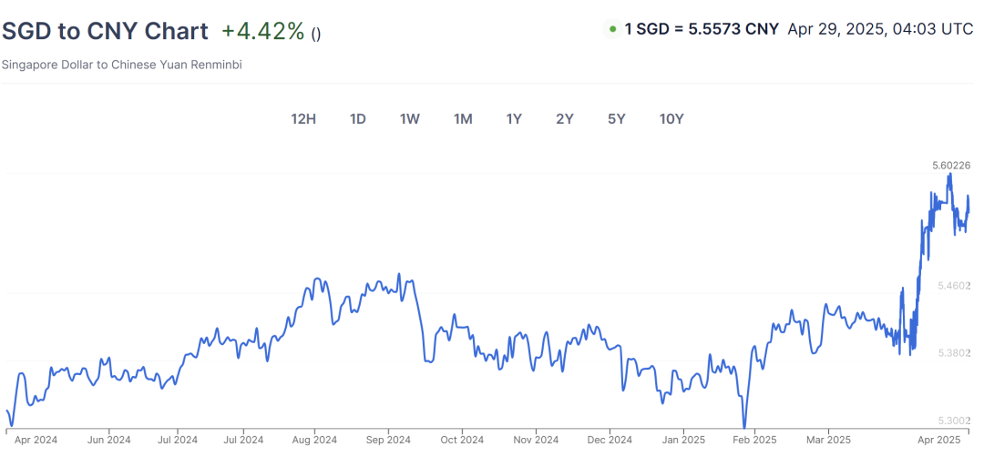Click the Sep 2024 axis label
This screenshot has width=984, height=457.
coord(388,440)
